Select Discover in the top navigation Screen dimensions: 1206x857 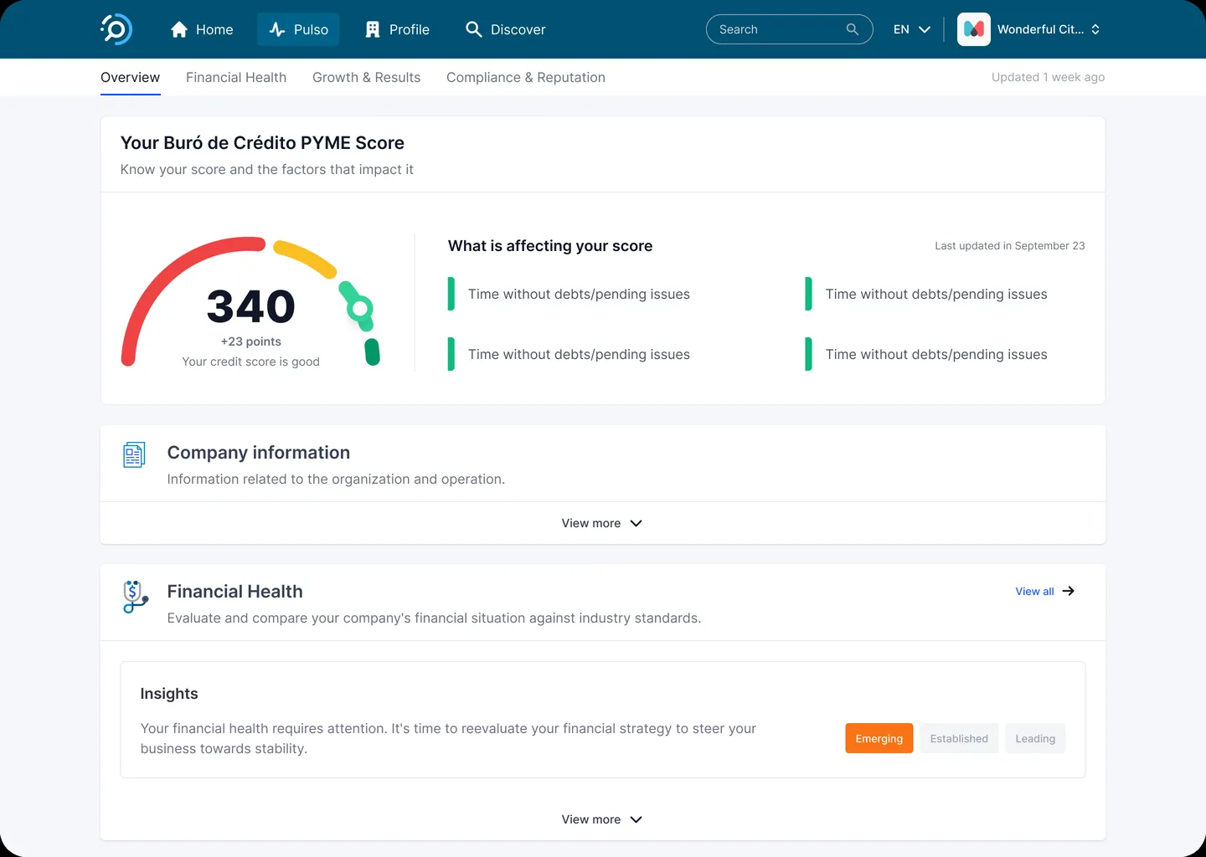coord(505,29)
